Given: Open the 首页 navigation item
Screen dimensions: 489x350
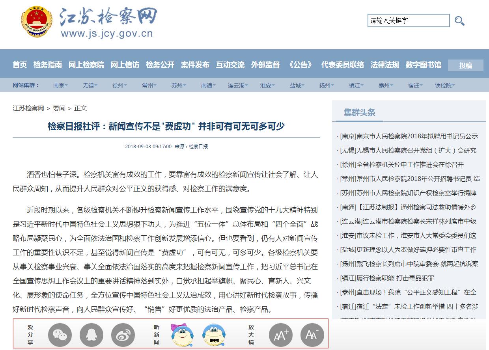Looking at the screenshot, I should [x=20, y=65].
